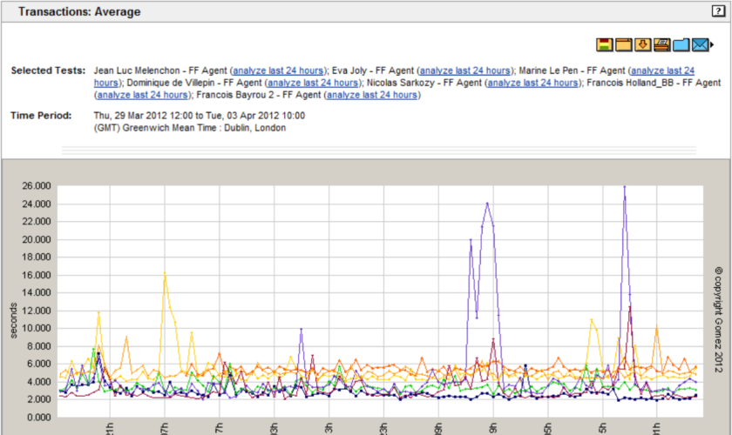This screenshot has width=732, height=435.
Task: Click the purple line's 26-second peak
Action: tap(624, 186)
